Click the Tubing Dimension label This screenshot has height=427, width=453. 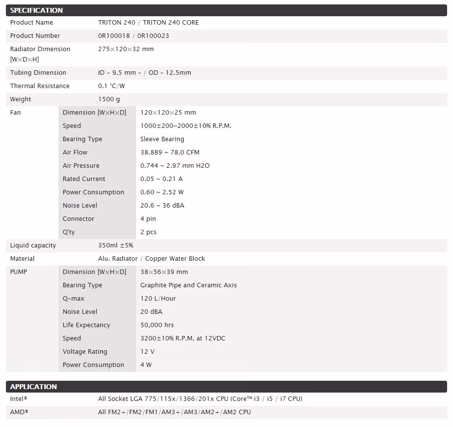[38, 73]
